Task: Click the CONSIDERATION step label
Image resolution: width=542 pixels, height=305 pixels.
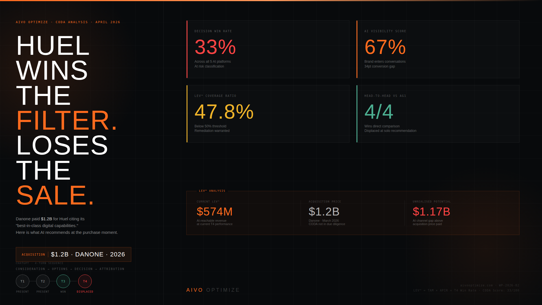Action: click(x=30, y=269)
